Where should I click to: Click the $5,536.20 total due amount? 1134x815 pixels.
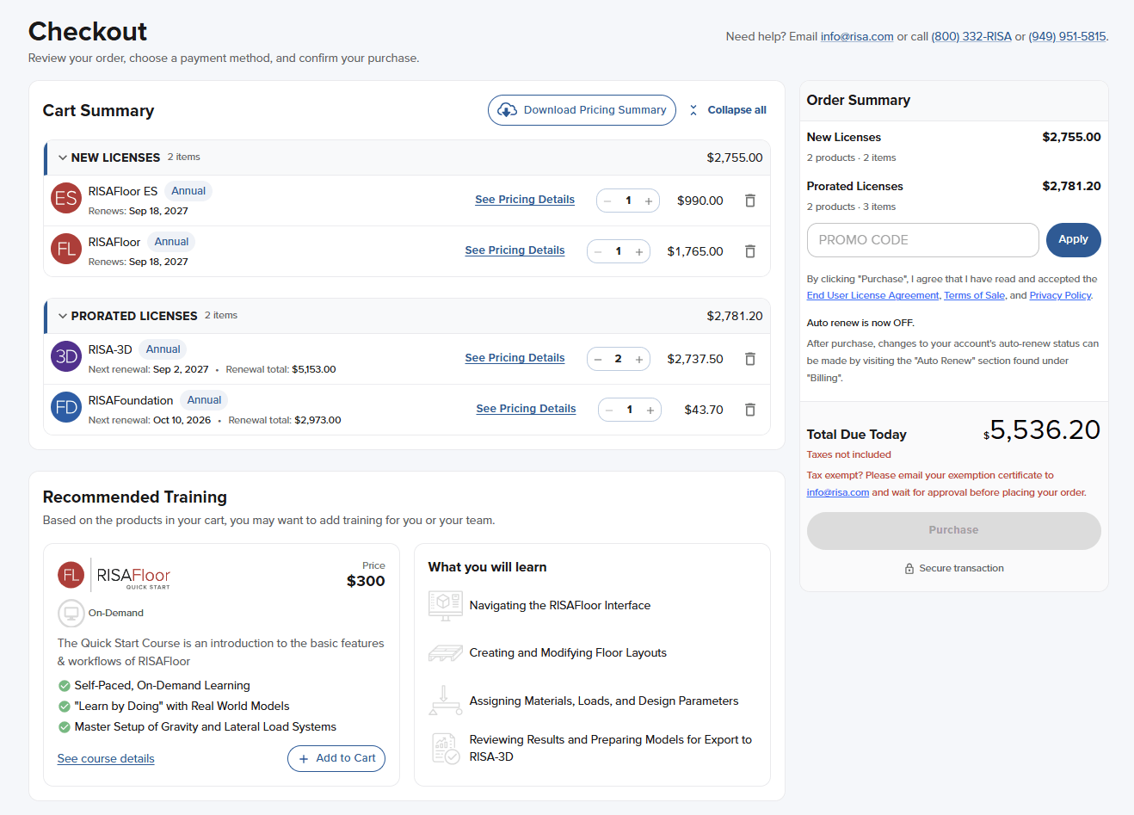point(1042,430)
